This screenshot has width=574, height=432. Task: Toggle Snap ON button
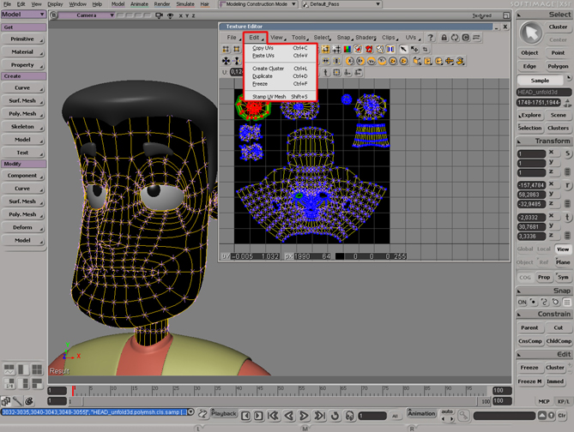point(521,302)
